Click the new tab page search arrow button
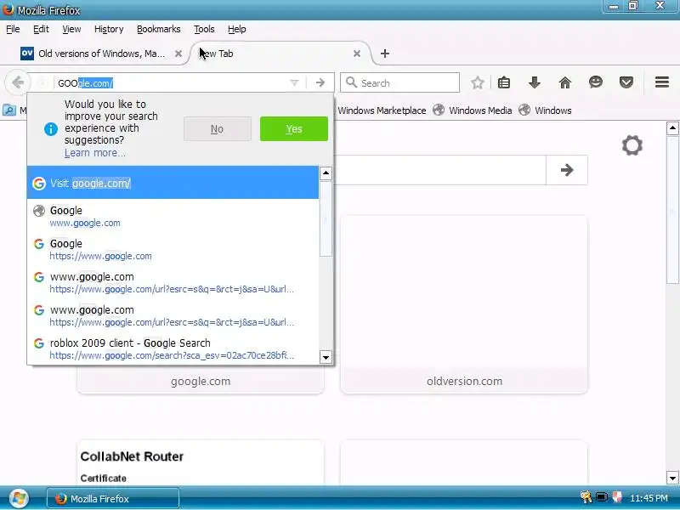Screen dimensions: 680x510 click(x=567, y=170)
